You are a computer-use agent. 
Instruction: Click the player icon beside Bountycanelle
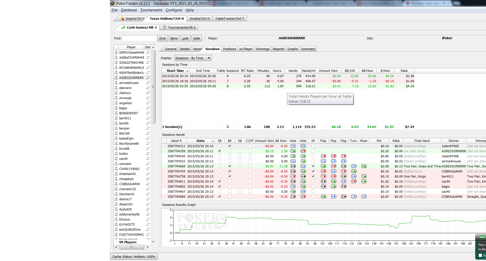point(116,143)
